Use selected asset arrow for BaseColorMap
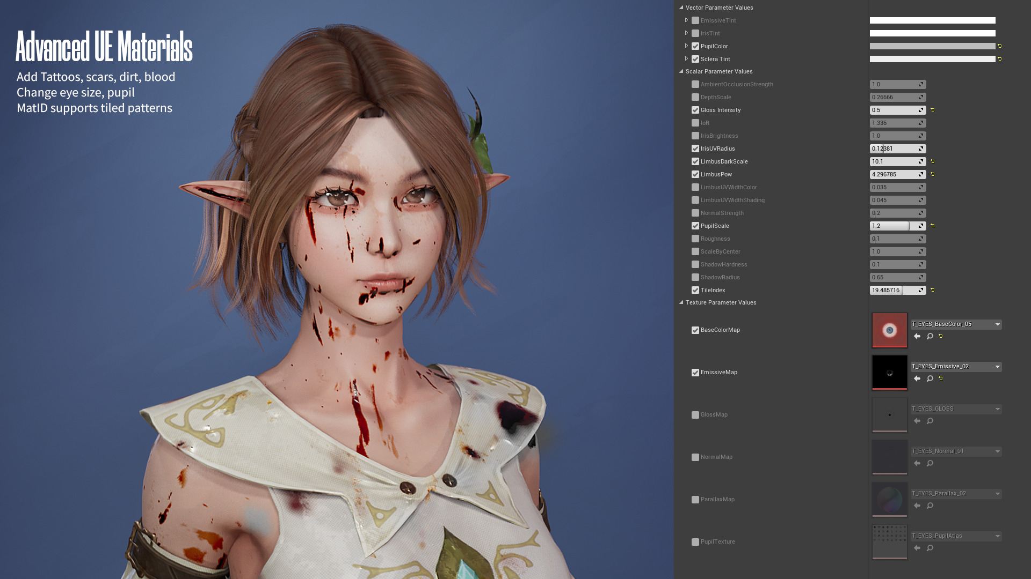The width and height of the screenshot is (1031, 579). pyautogui.click(x=917, y=336)
